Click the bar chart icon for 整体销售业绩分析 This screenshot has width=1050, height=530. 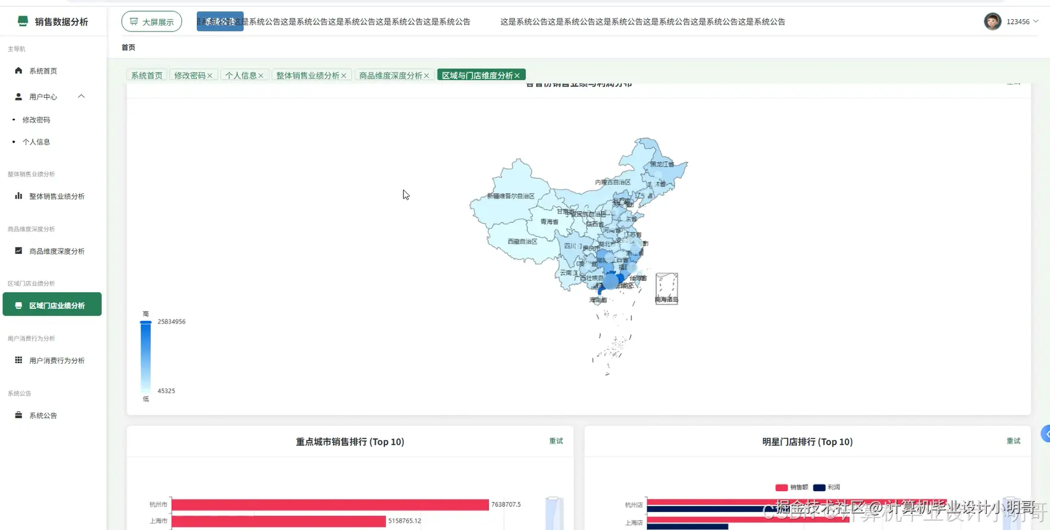click(x=18, y=196)
